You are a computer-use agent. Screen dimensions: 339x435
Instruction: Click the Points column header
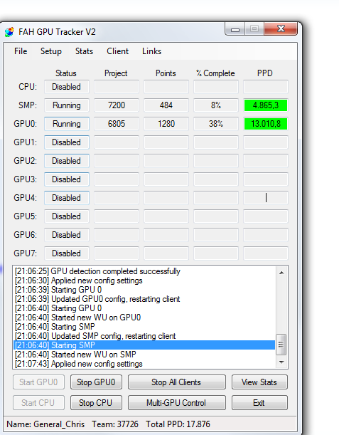tap(166, 73)
